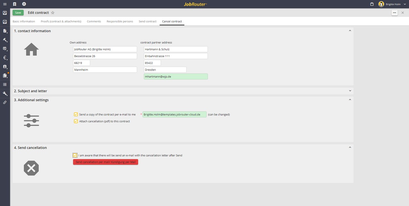Screen dimensions: 409x206
Task: Open the Responsible persons tab
Action: [120, 21]
